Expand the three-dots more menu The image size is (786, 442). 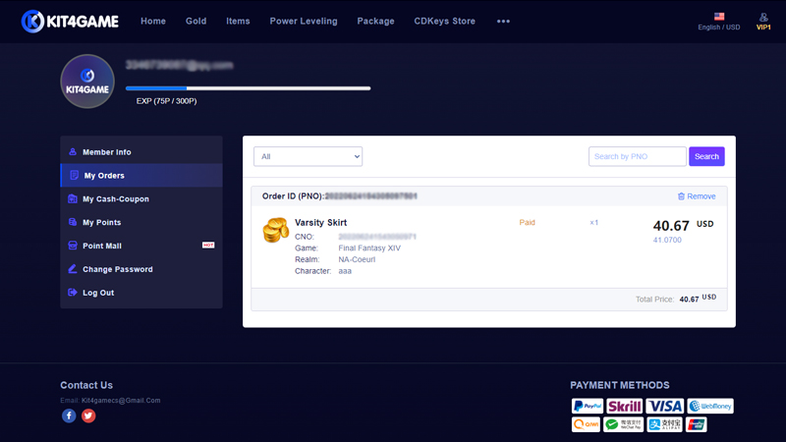pos(503,21)
